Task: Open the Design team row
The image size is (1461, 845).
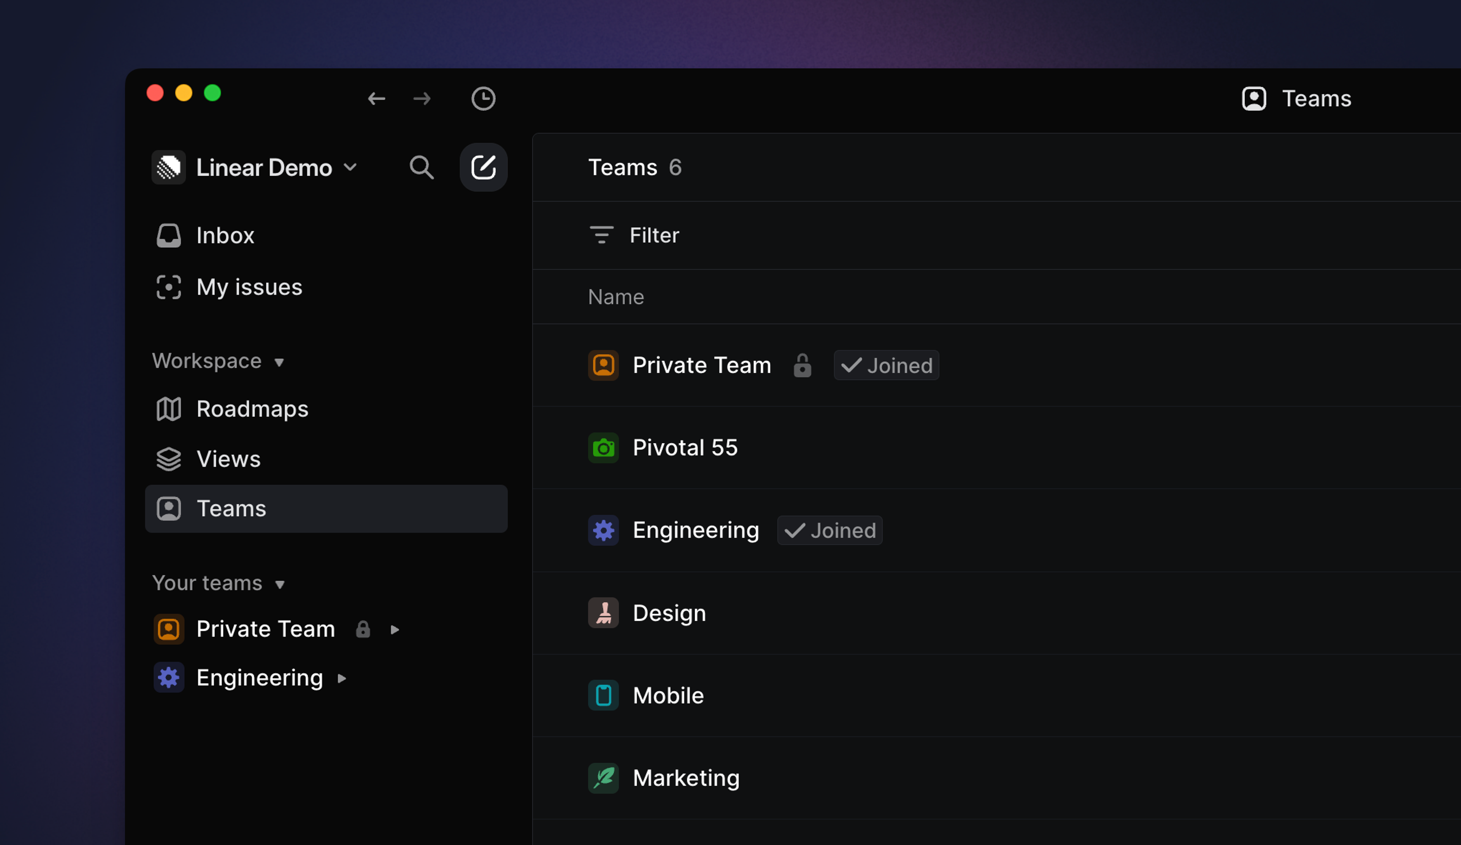Action: pos(997,613)
